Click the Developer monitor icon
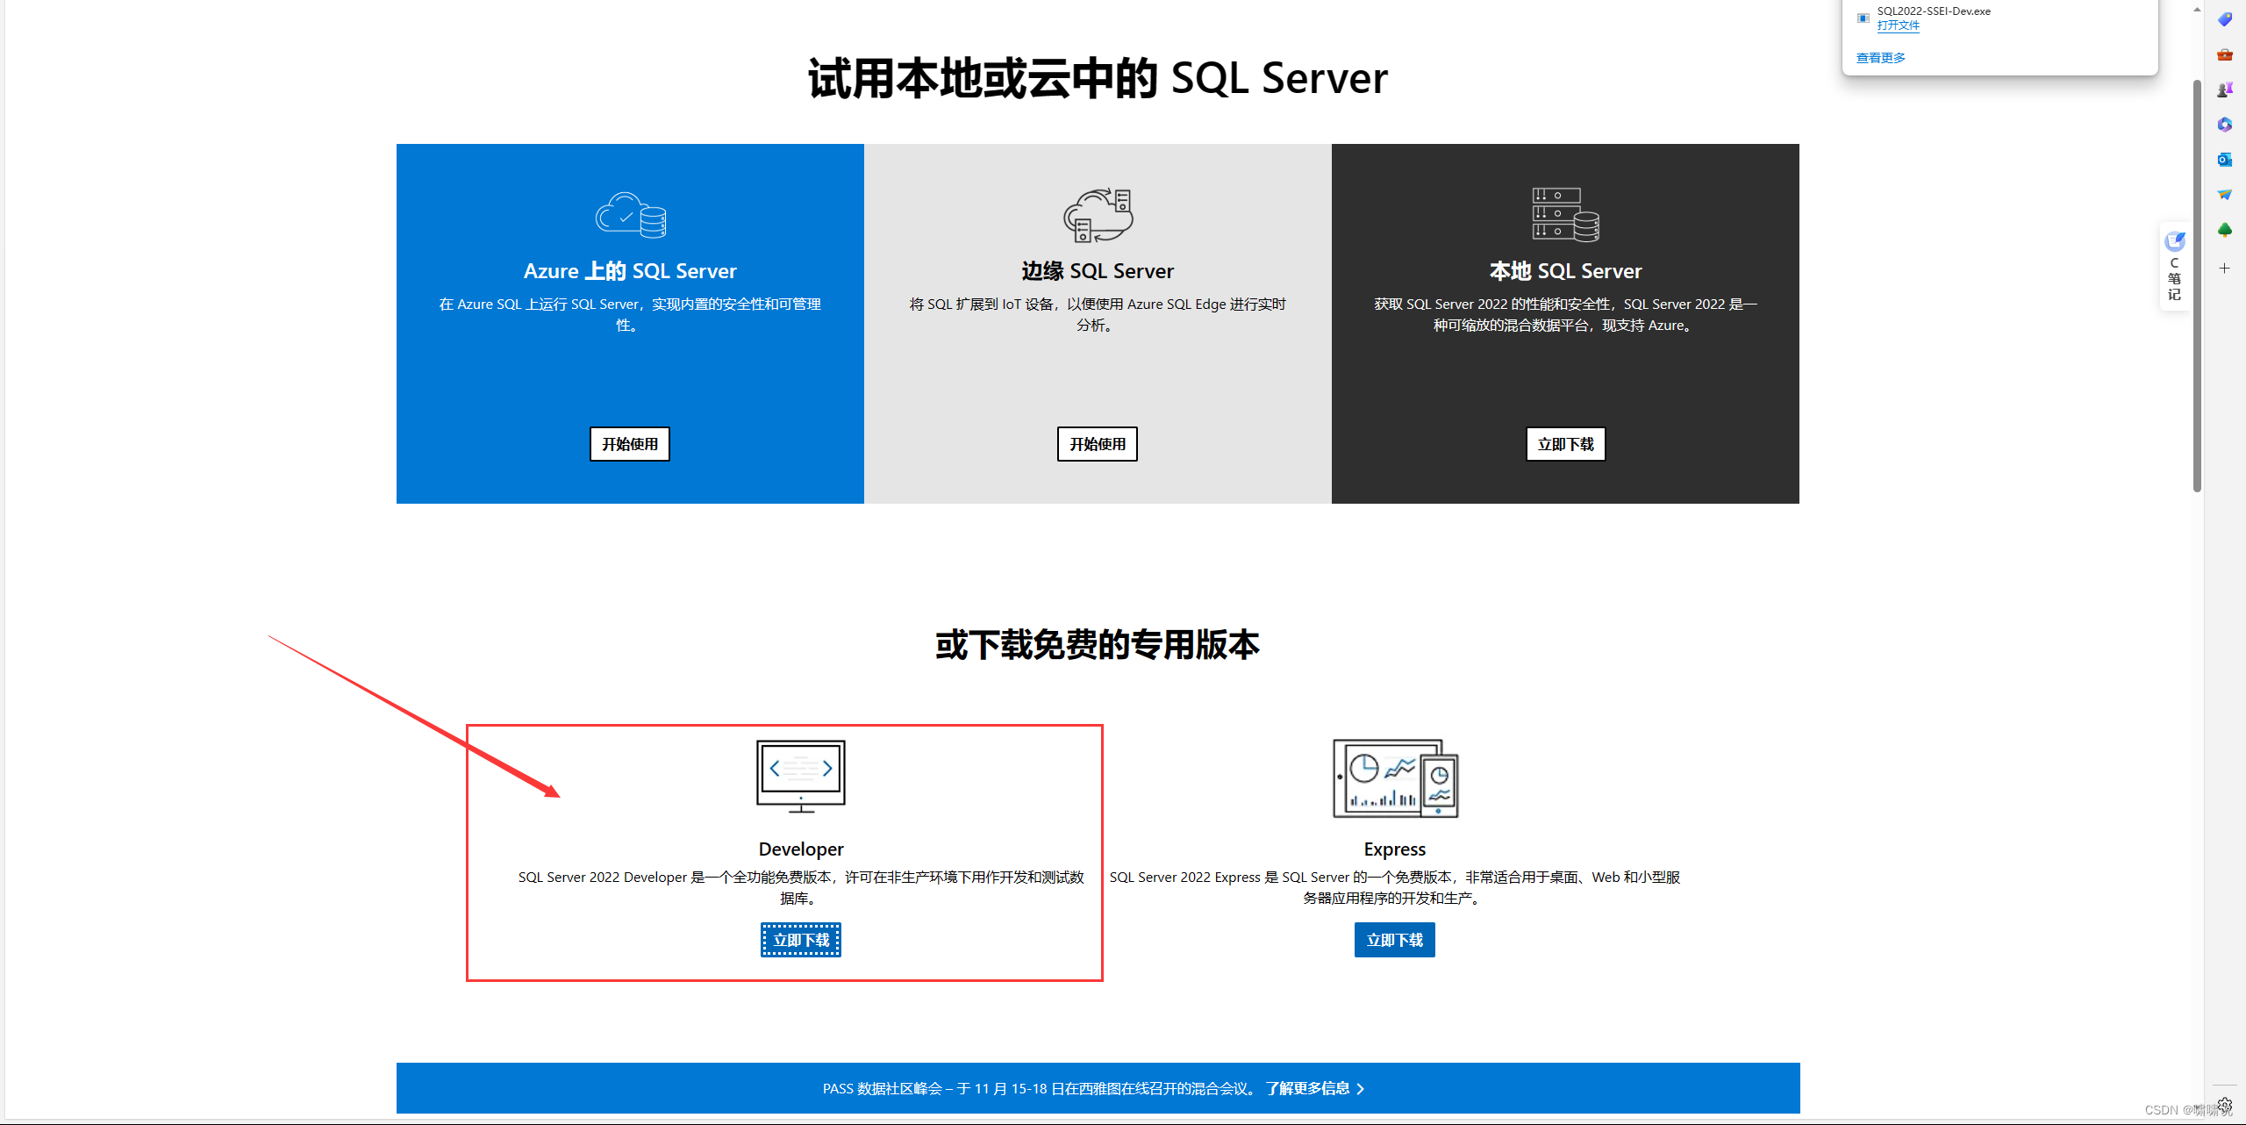This screenshot has width=2246, height=1125. tap(801, 777)
